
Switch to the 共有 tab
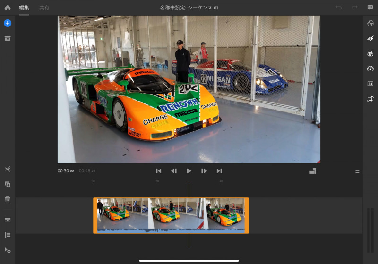[44, 8]
